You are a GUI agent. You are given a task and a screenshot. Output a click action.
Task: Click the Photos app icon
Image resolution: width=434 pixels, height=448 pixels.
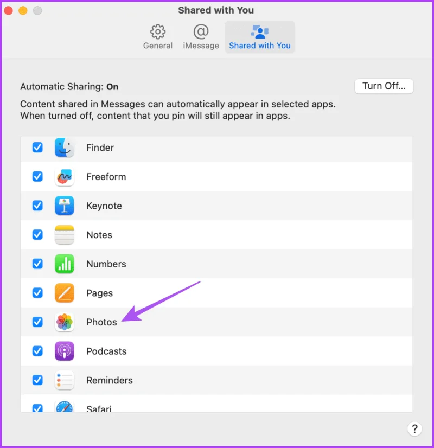(64, 322)
